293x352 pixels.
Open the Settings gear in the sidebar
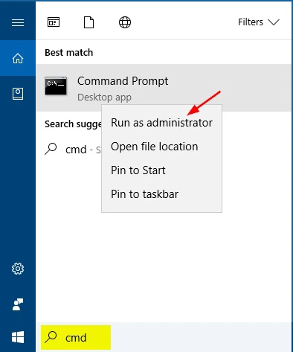click(18, 269)
